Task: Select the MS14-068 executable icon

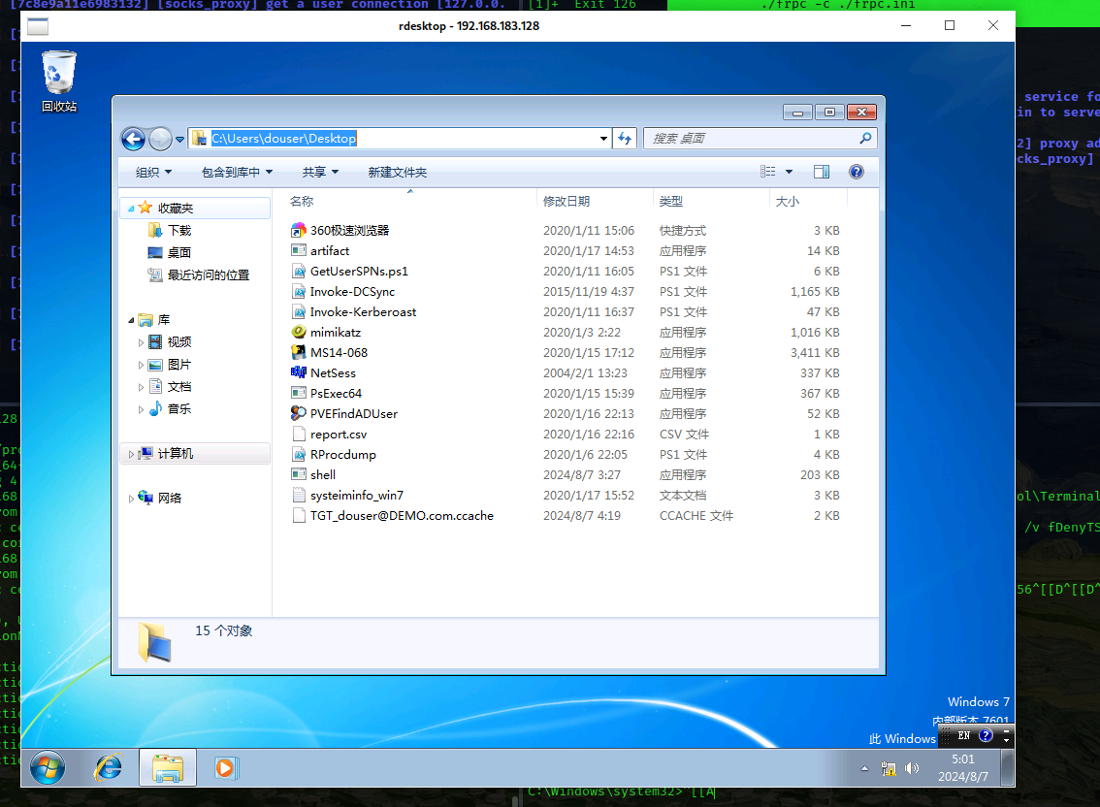Action: click(x=299, y=353)
